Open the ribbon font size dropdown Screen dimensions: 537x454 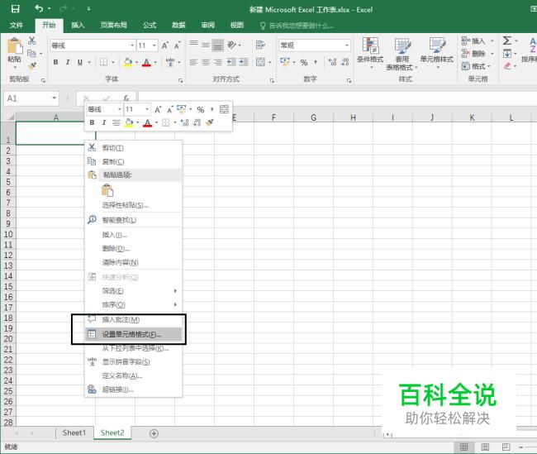154,45
